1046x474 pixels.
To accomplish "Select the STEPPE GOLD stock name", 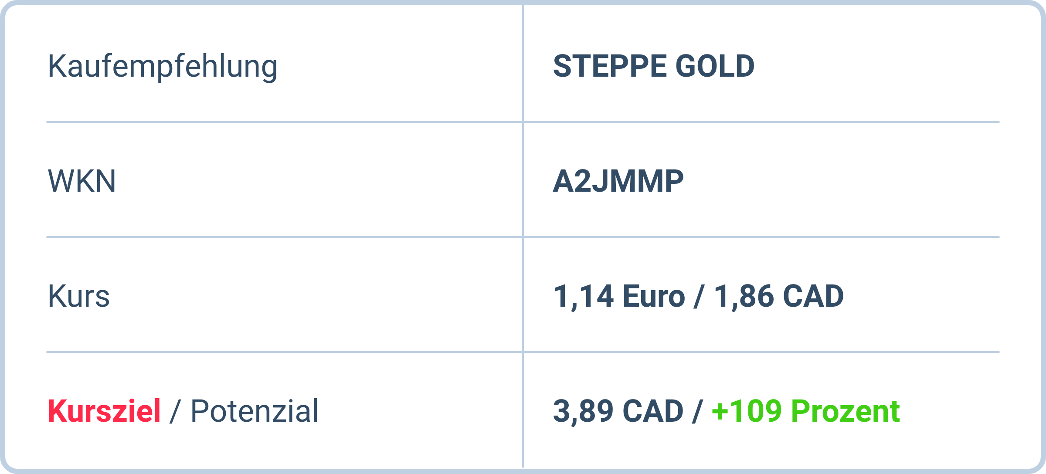I will [x=653, y=66].
